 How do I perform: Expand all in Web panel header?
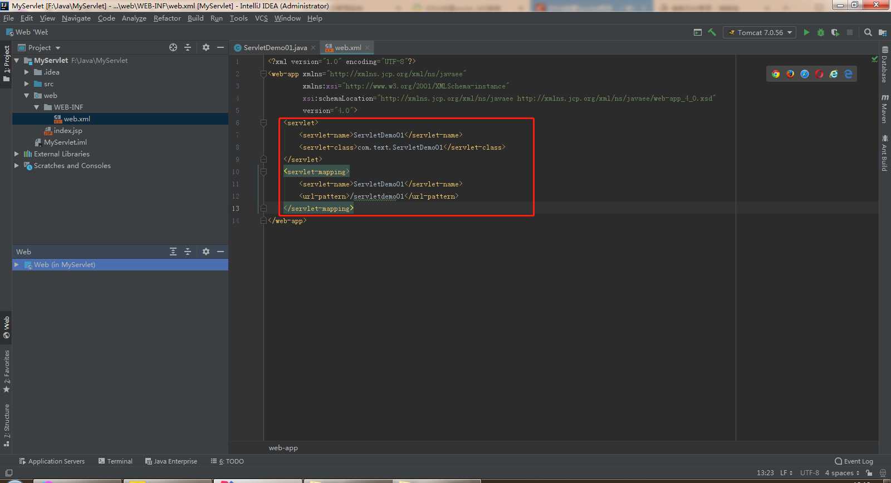pos(173,252)
